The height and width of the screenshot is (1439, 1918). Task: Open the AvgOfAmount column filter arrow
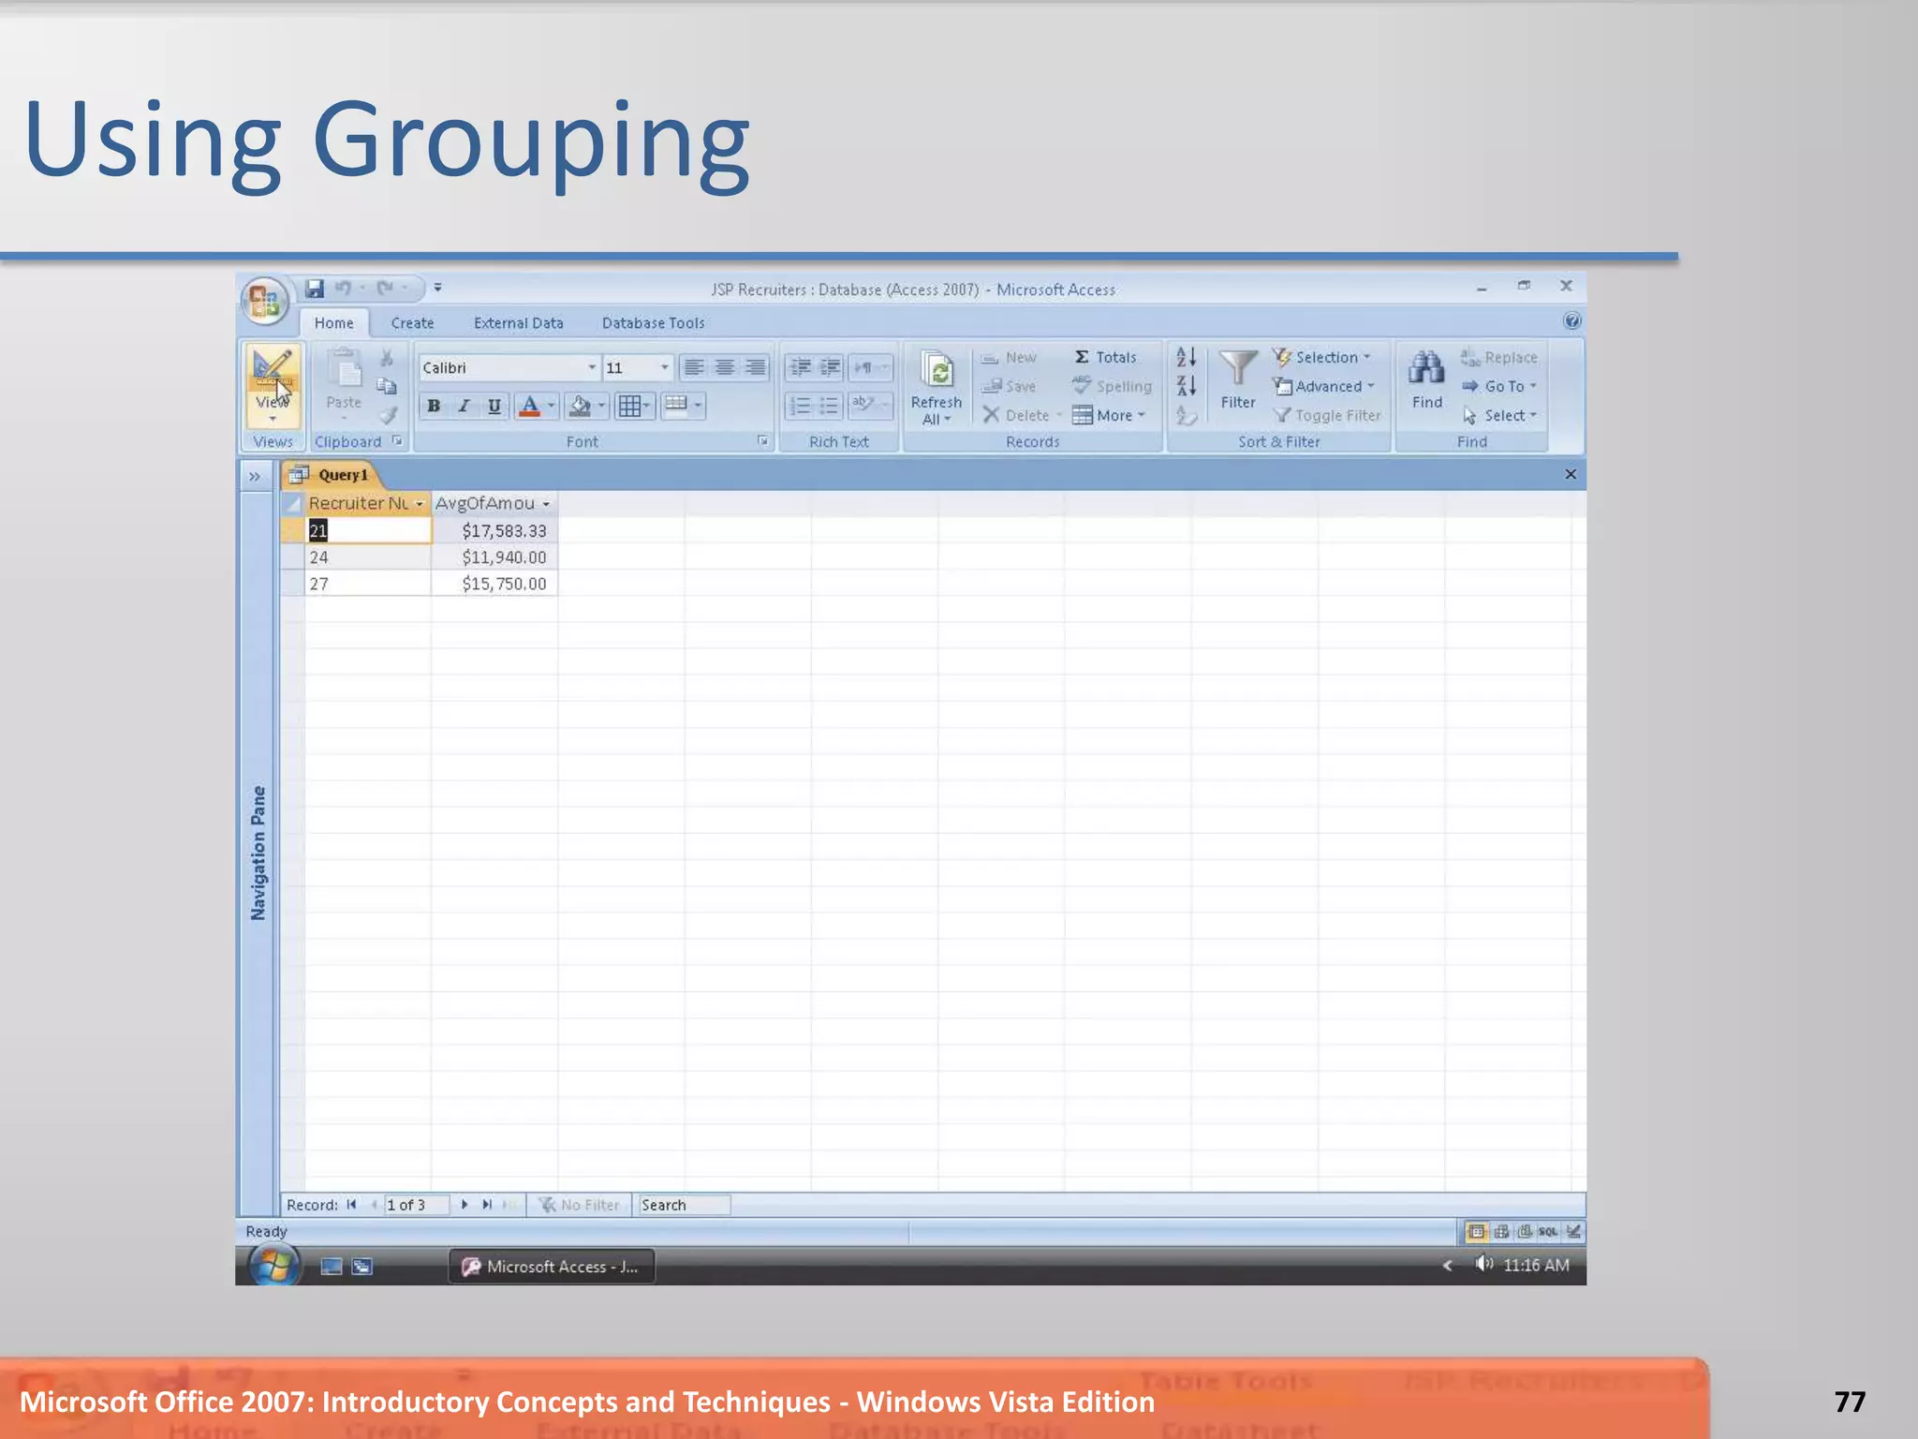click(546, 504)
